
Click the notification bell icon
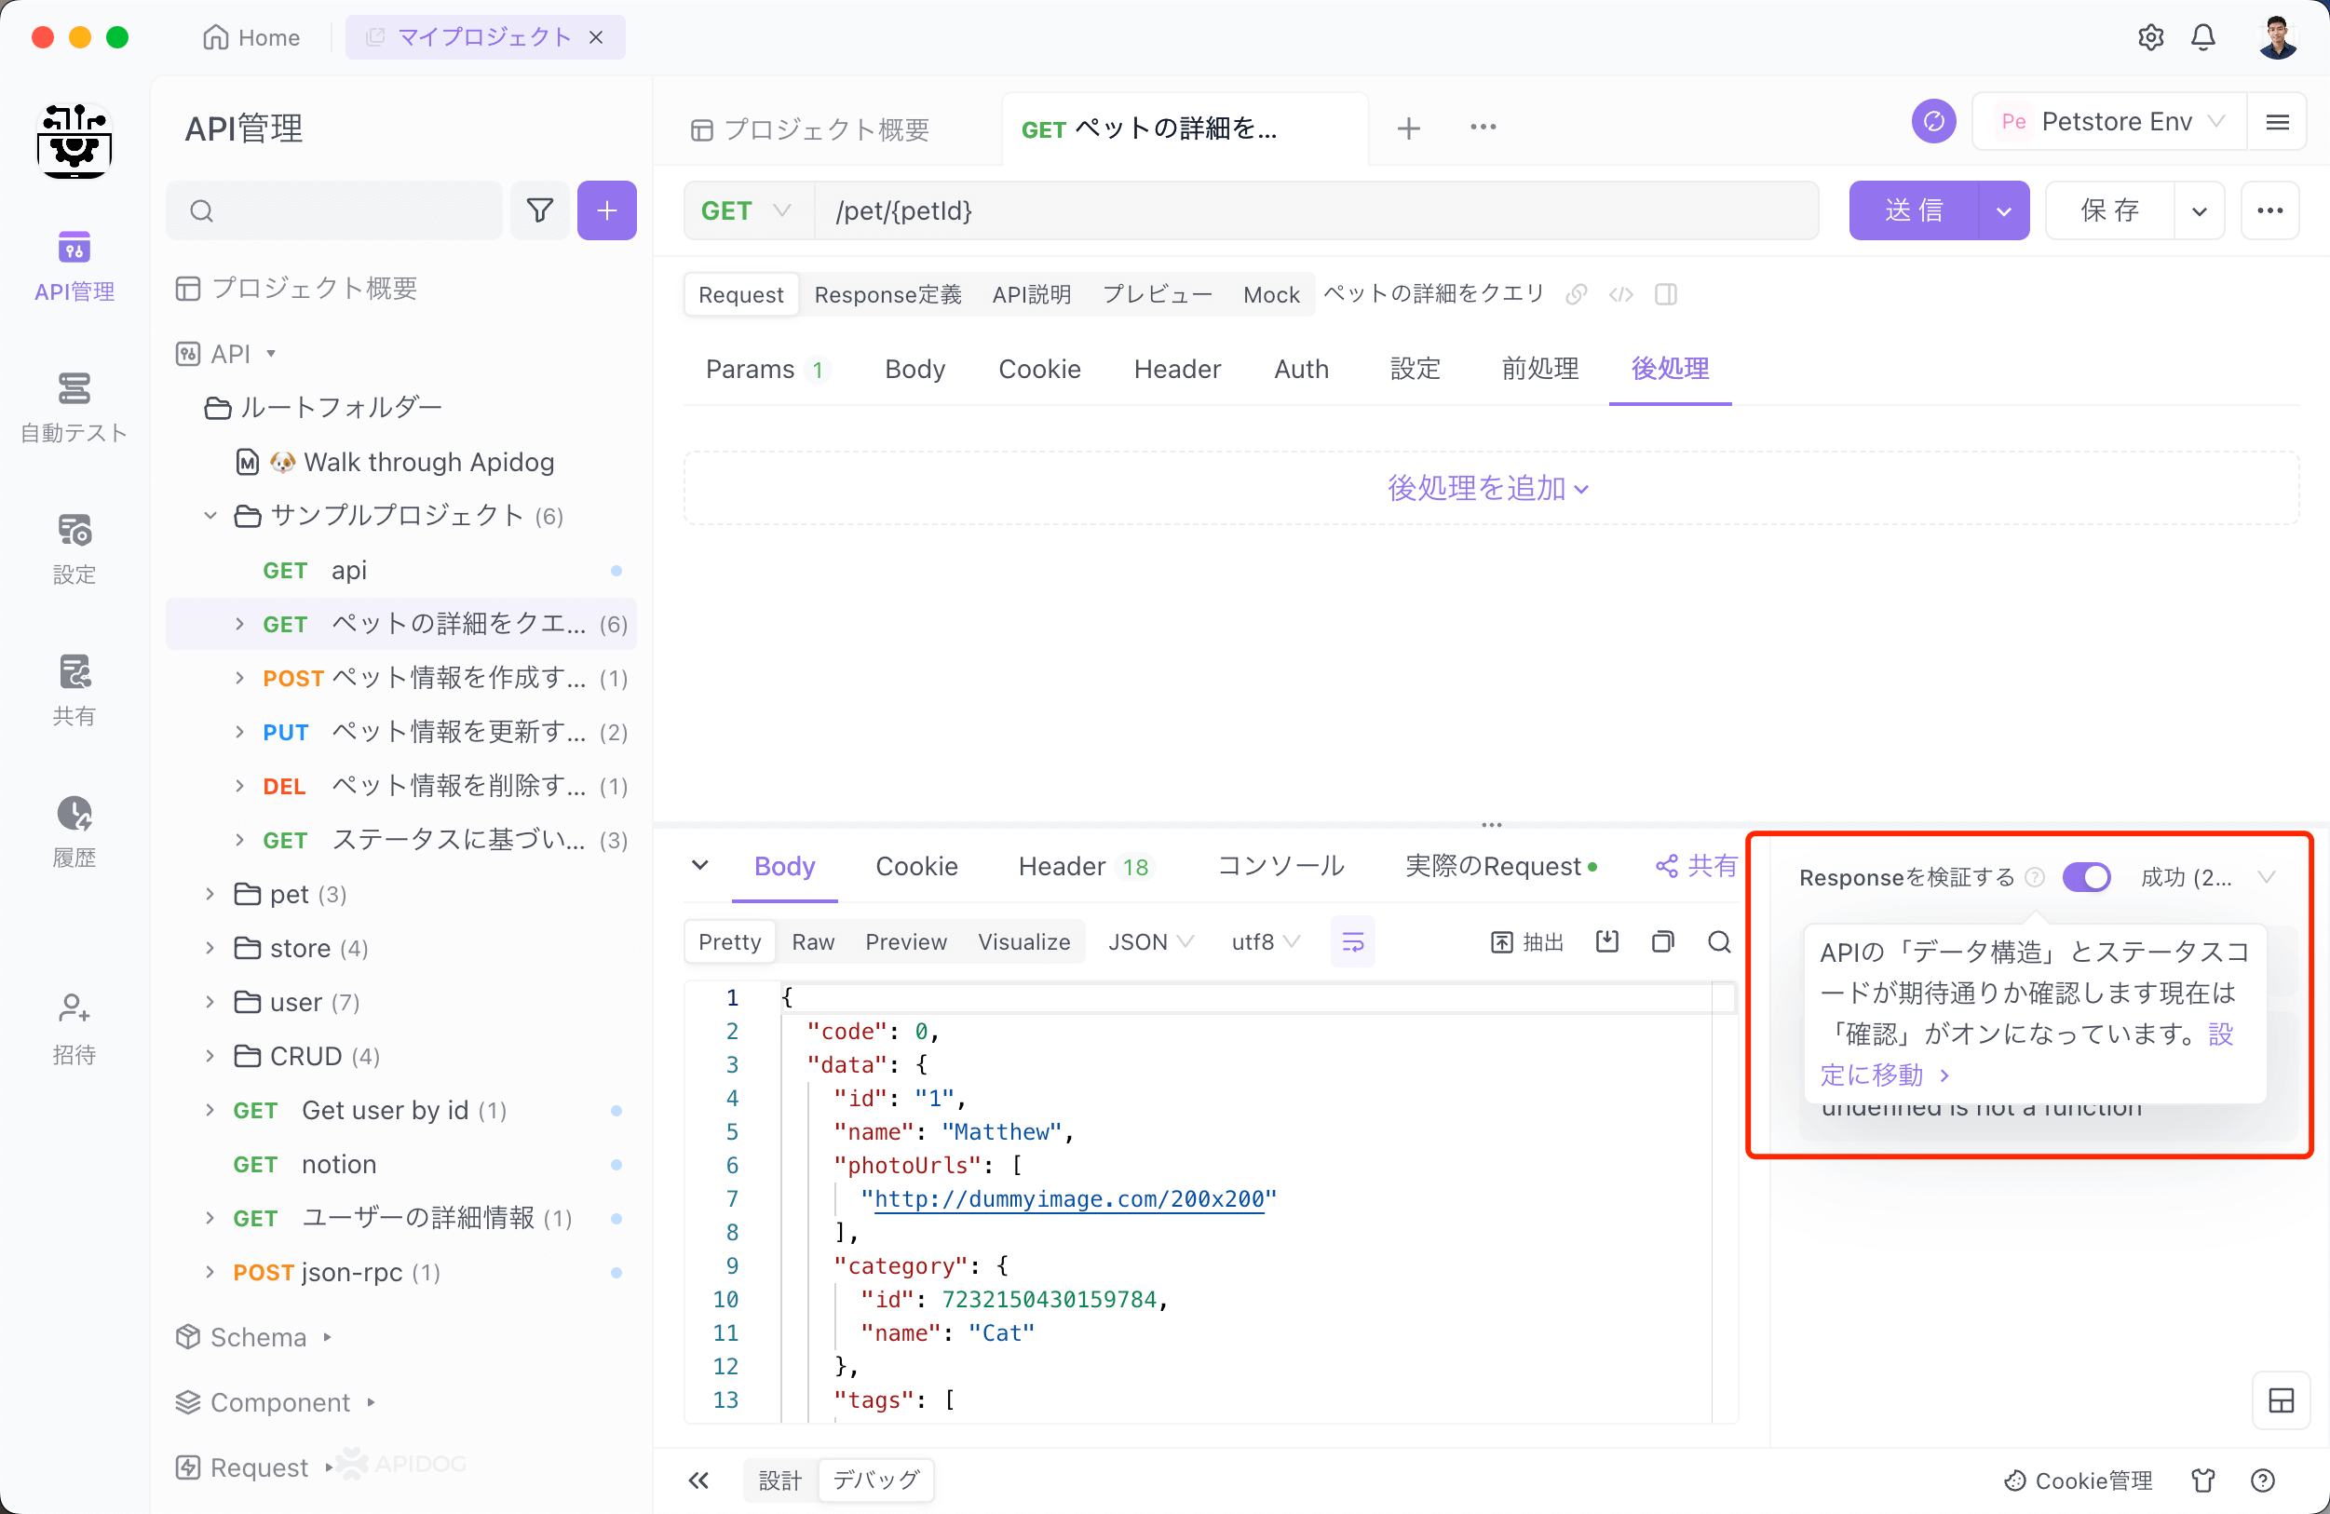tap(2208, 37)
